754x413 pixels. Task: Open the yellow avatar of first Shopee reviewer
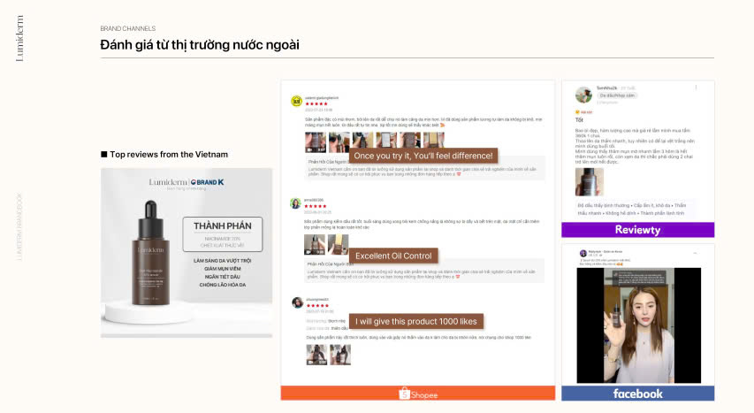(x=297, y=101)
